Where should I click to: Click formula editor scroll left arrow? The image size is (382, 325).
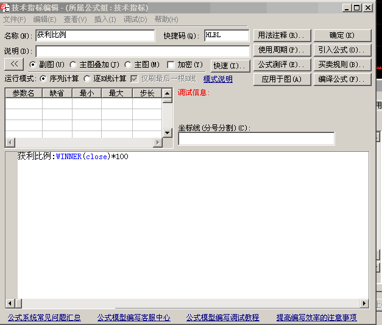click(x=10, y=304)
